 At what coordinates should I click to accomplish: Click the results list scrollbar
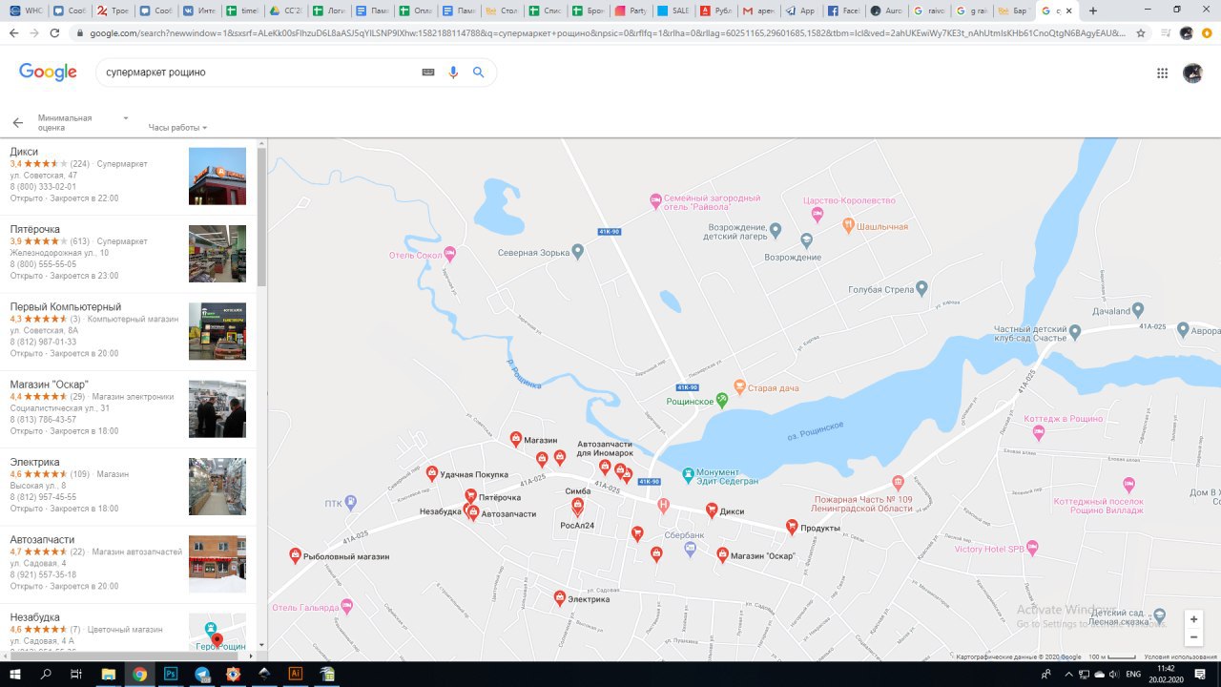[261, 217]
